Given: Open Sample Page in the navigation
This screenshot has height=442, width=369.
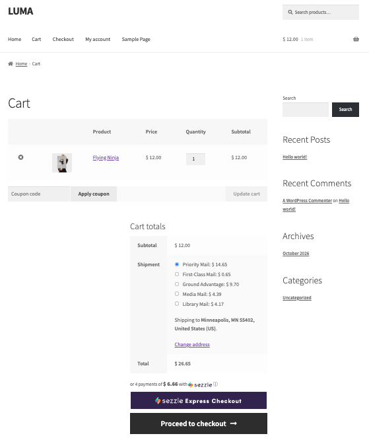Looking at the screenshot, I should [x=136, y=39].
